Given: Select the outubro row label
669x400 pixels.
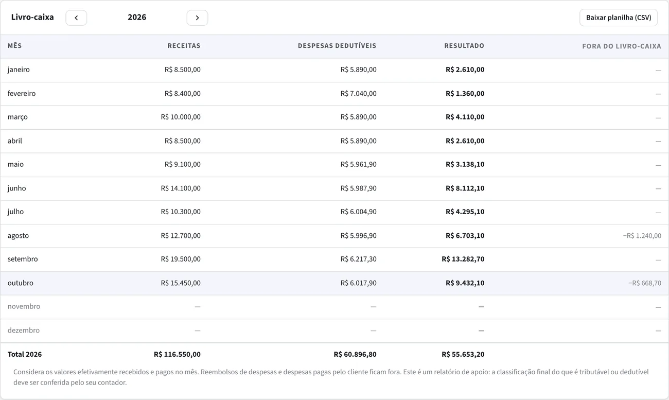Looking at the screenshot, I should [x=21, y=283].
